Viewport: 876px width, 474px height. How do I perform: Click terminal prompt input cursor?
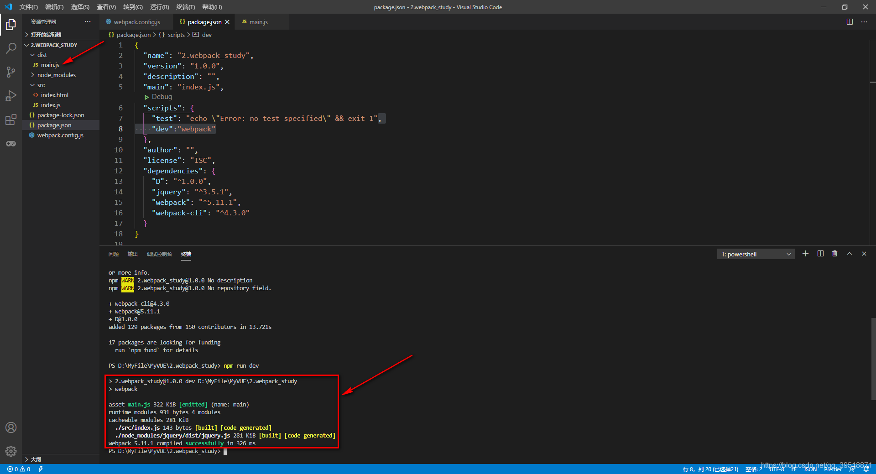point(225,451)
